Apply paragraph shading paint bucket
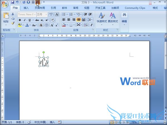This screenshot has height=125, width=167. tap(64, 25)
